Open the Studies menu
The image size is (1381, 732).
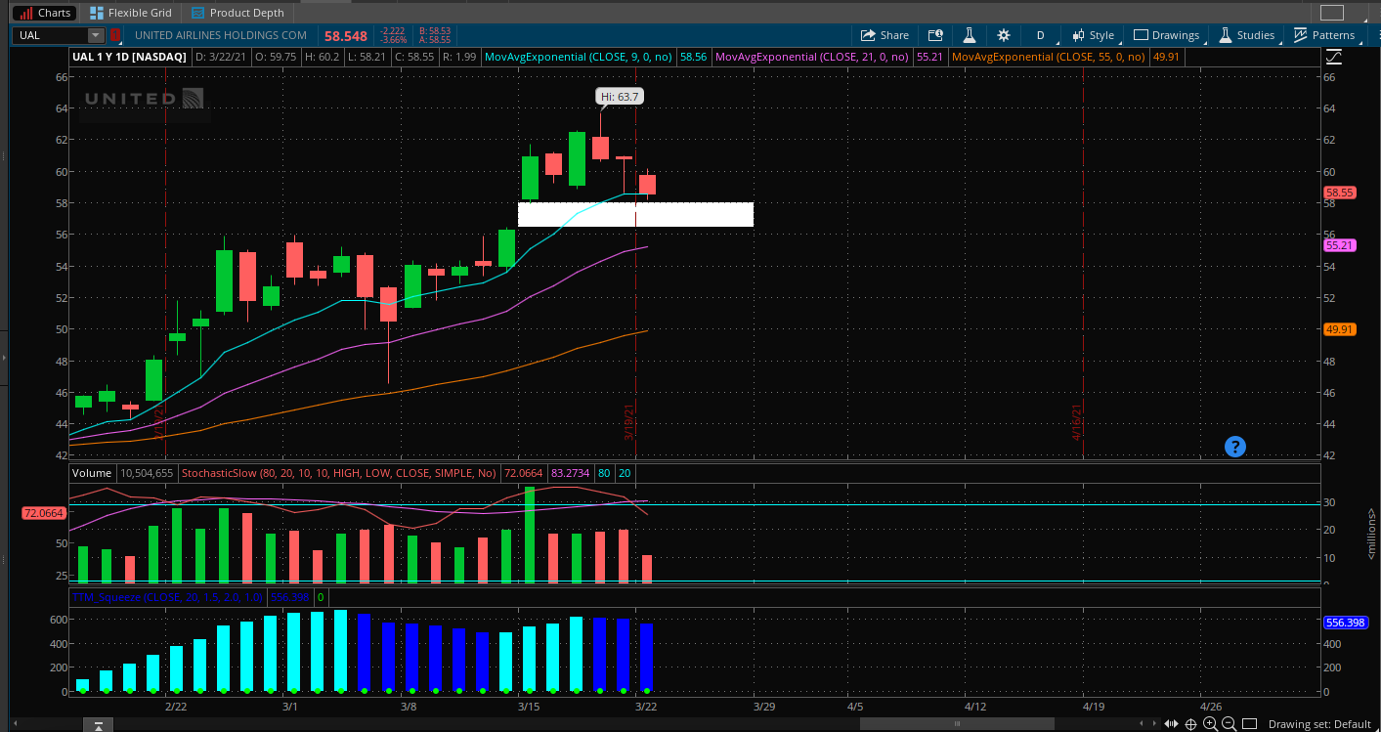point(1246,35)
